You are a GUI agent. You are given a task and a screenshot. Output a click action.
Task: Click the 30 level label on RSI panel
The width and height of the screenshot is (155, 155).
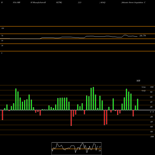pos(2,46)
